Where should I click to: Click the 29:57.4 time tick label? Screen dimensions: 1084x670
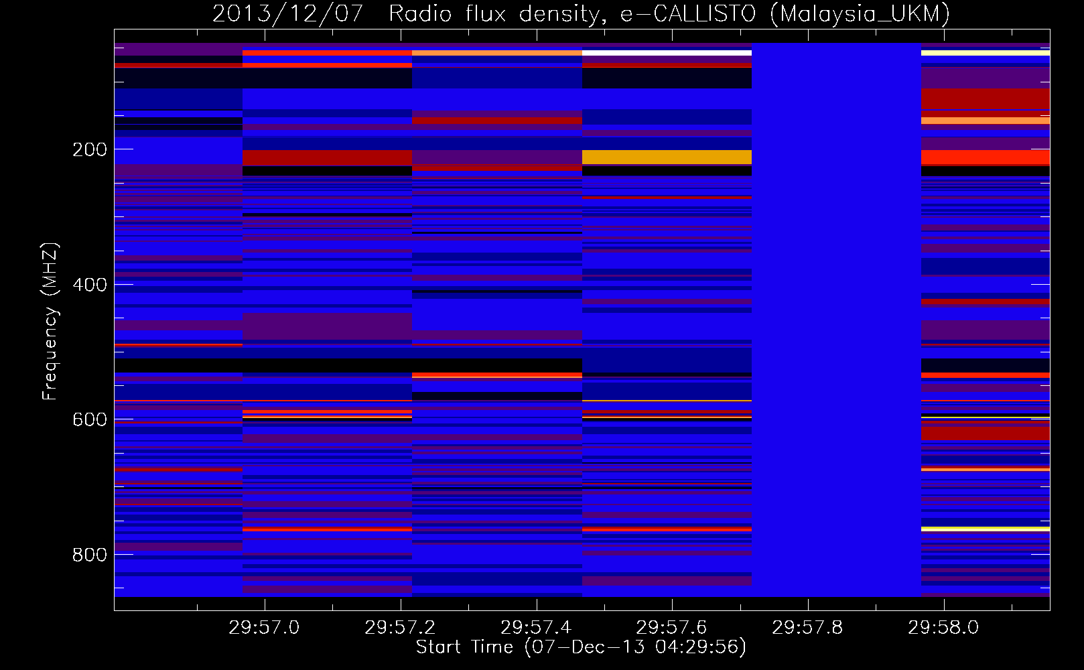tap(536, 627)
